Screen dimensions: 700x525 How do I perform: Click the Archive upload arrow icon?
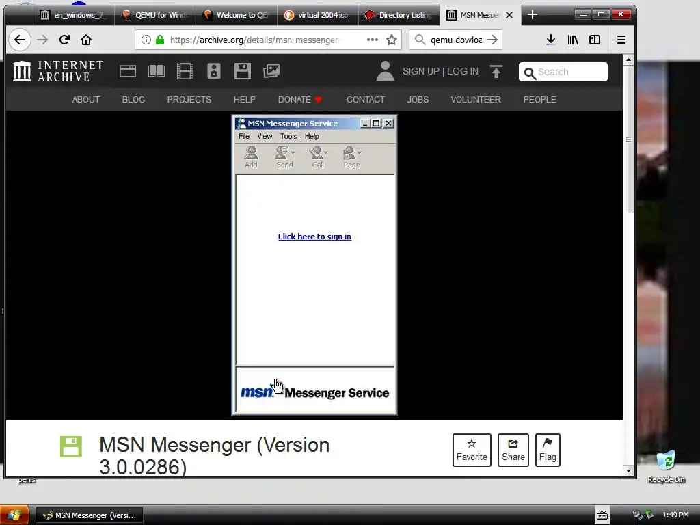point(496,71)
